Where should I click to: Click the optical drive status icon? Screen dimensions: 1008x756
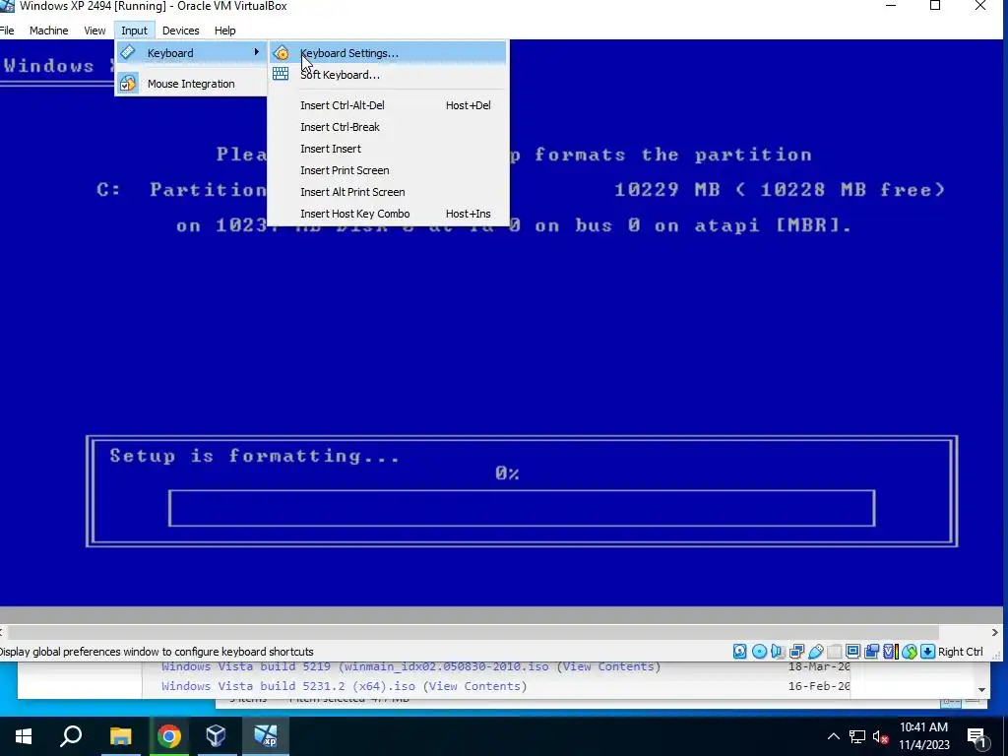click(x=759, y=652)
